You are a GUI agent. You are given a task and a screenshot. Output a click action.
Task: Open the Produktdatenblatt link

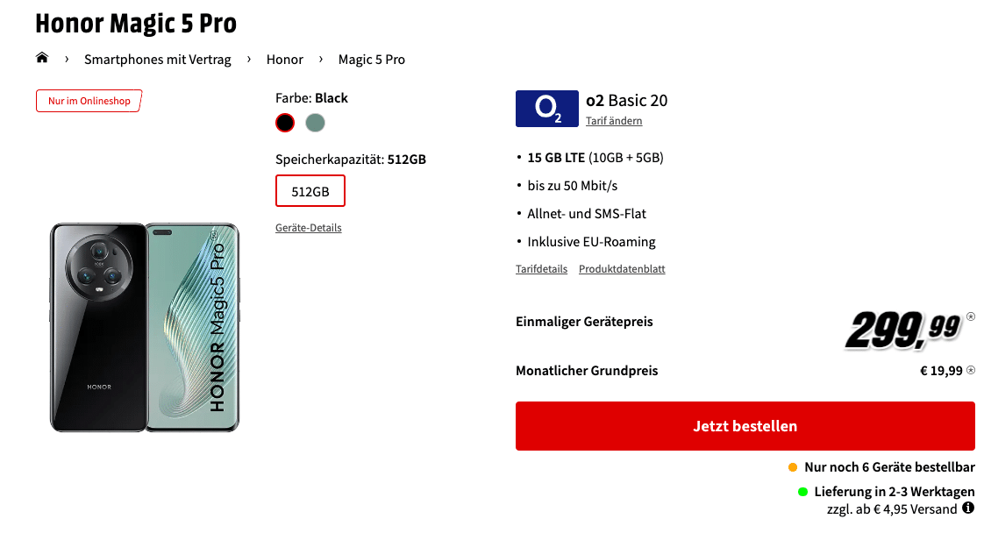click(622, 269)
